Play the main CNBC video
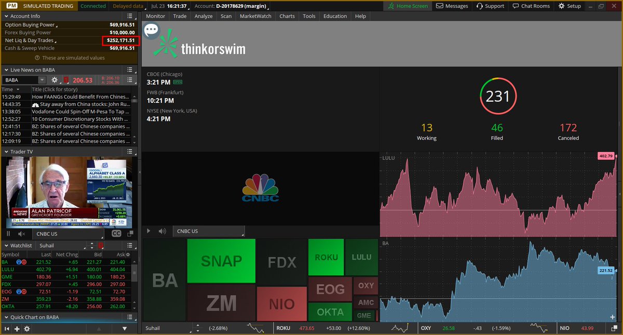This screenshot has height=335, width=623. click(149, 231)
